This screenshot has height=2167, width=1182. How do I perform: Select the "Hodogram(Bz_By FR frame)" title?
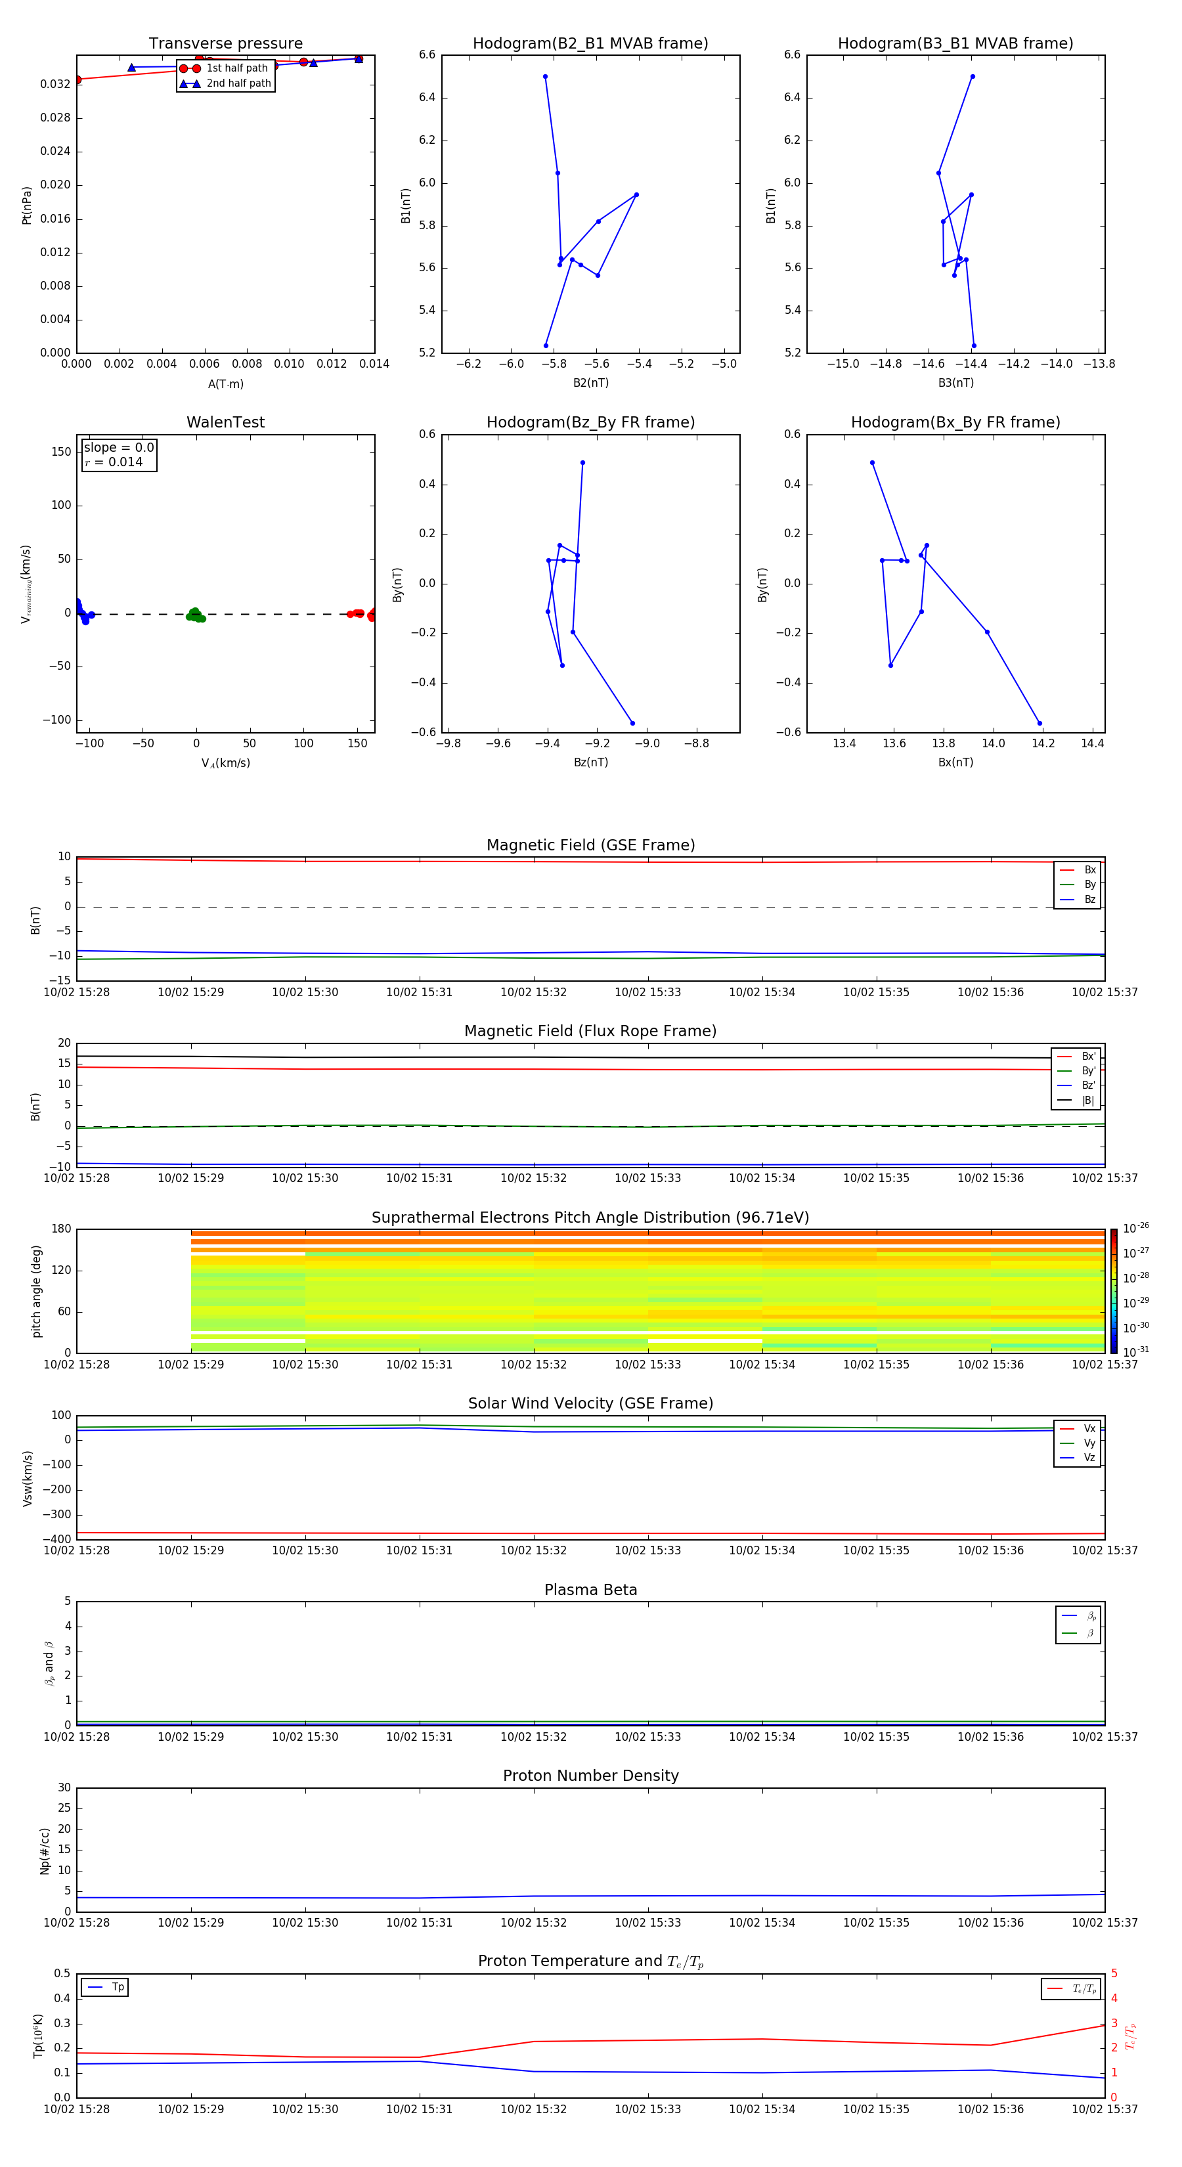click(x=590, y=422)
